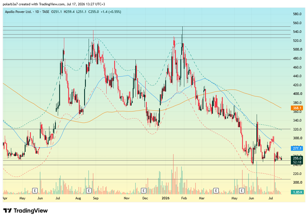Click the O251.1 open value
The height and width of the screenshot is (219, 308).
pos(57,12)
